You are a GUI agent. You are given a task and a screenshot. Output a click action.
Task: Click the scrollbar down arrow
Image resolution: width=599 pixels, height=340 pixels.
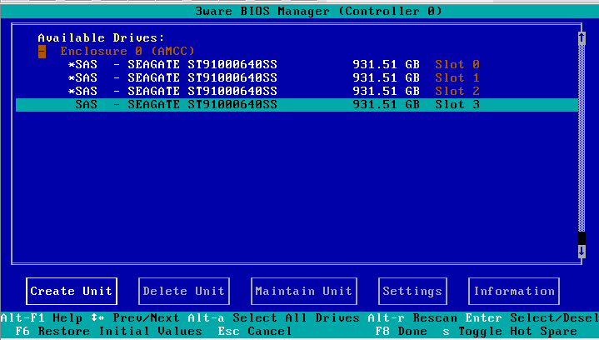point(581,251)
